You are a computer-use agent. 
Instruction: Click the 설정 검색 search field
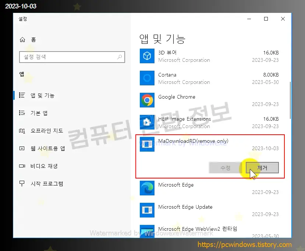(72, 57)
